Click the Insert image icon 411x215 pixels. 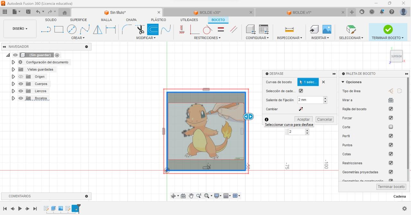327,30
